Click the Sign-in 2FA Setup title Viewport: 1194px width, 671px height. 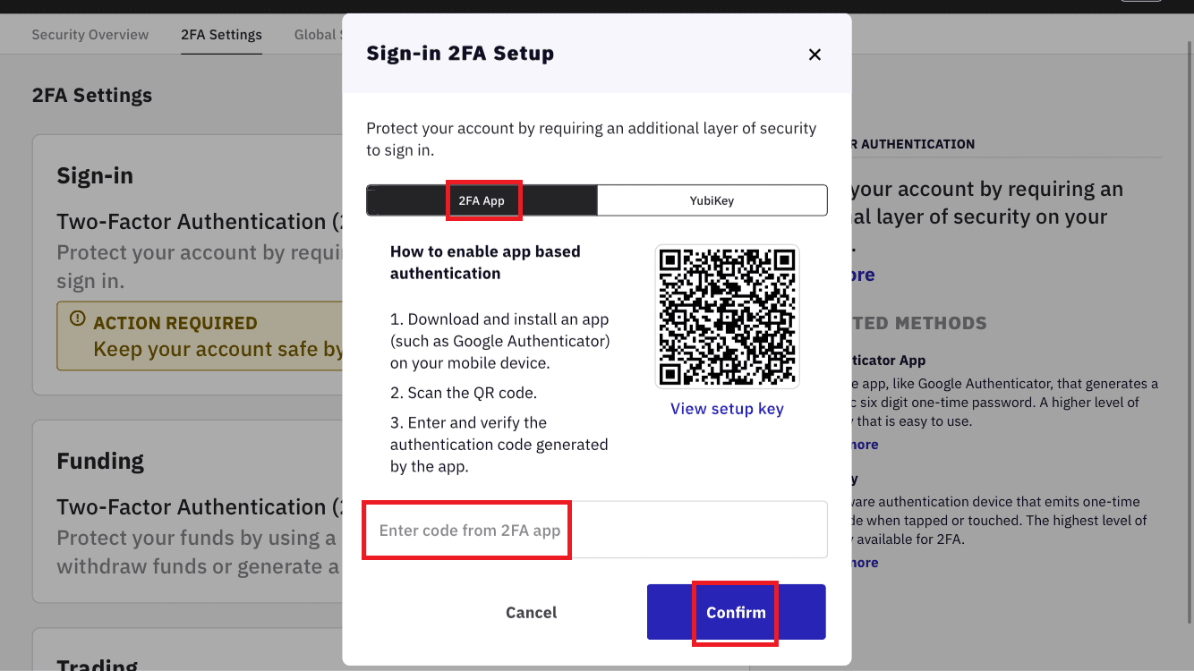[460, 54]
